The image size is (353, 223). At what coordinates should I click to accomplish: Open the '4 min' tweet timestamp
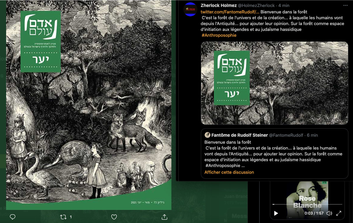click(x=284, y=6)
